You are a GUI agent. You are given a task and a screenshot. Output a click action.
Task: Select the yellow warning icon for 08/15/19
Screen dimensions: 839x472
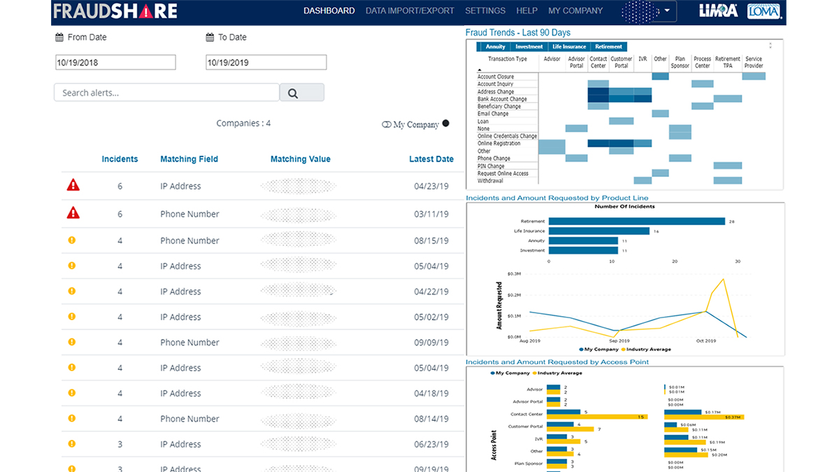tap(71, 240)
